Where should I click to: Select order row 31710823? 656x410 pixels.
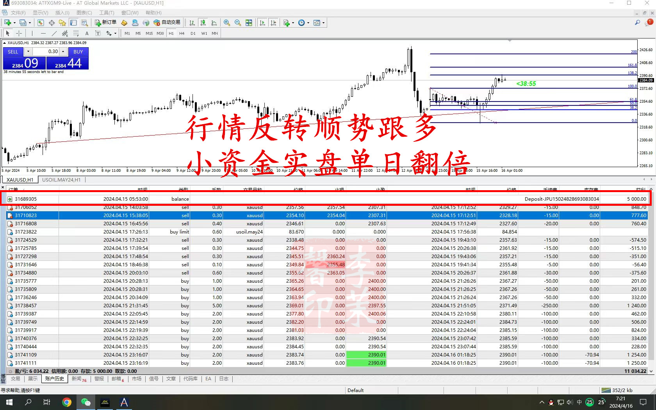point(327,216)
